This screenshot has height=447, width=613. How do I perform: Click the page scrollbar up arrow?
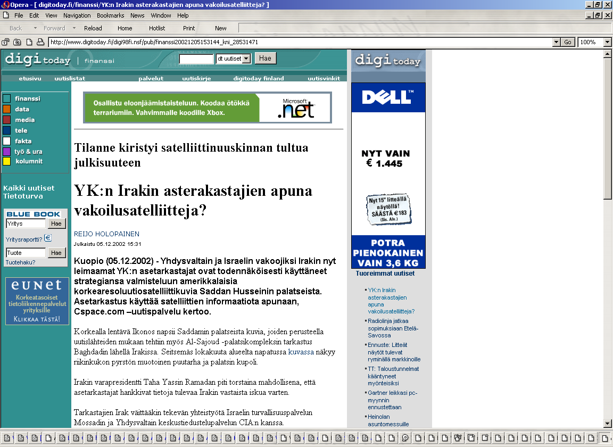coord(607,54)
